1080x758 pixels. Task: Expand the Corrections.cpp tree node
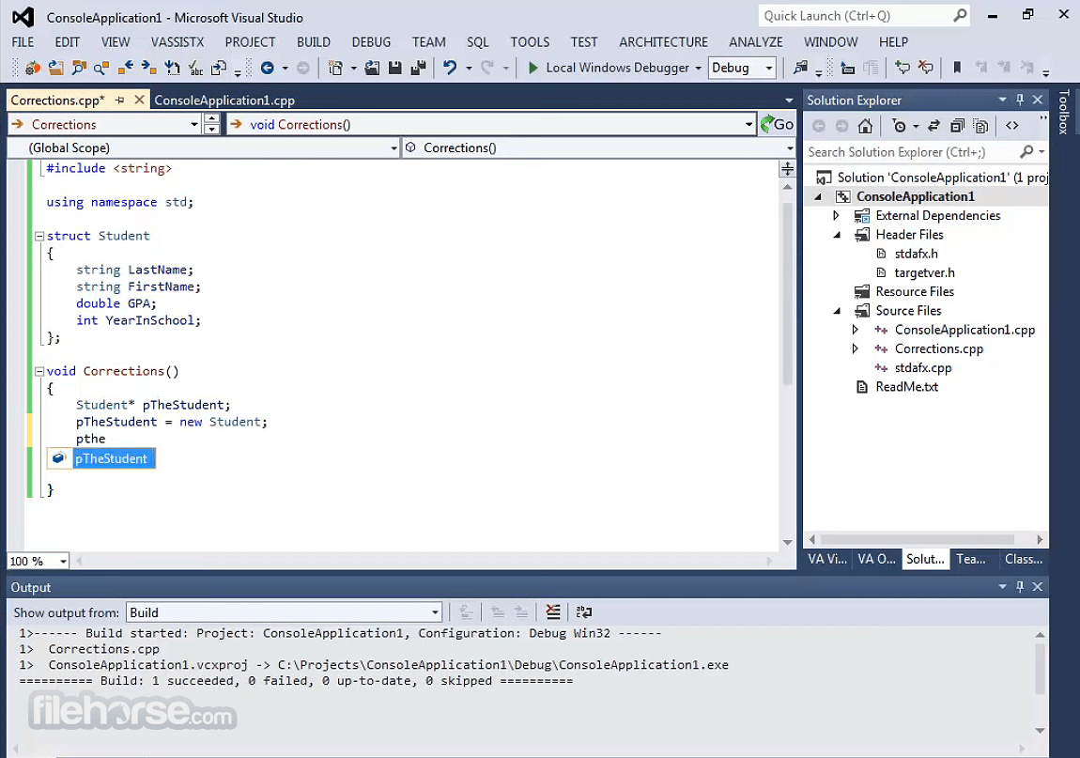point(856,348)
